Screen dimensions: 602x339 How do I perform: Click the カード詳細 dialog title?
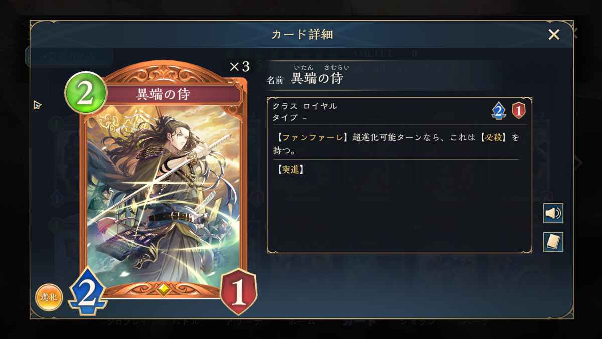click(x=302, y=34)
